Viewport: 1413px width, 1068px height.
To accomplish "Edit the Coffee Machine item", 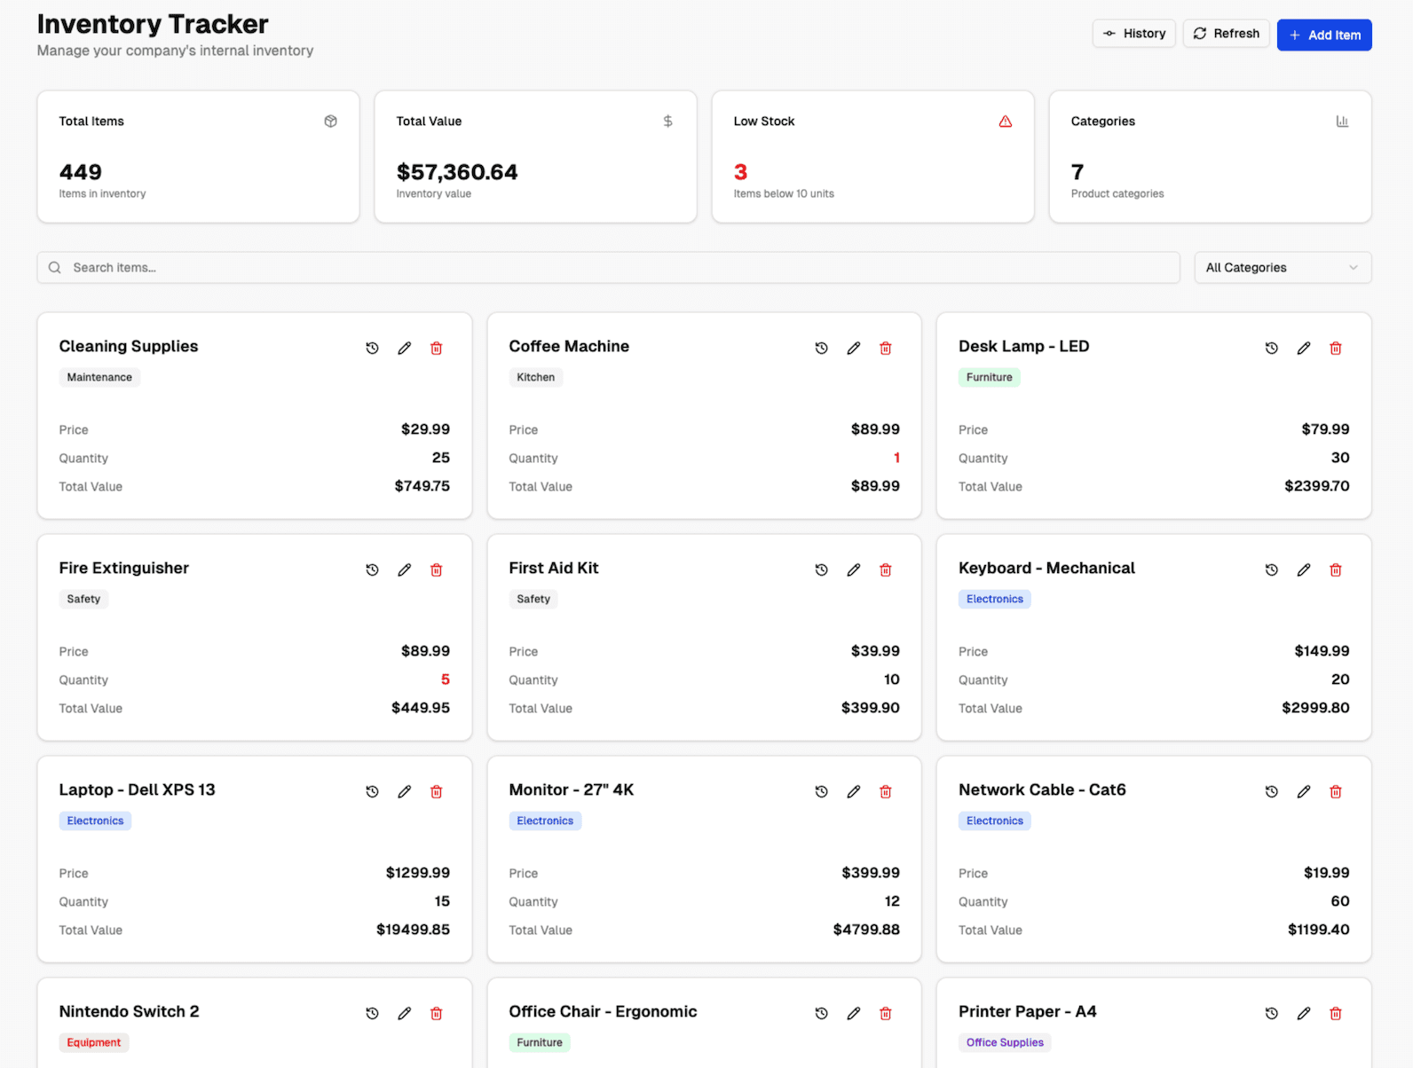I will 853,349.
